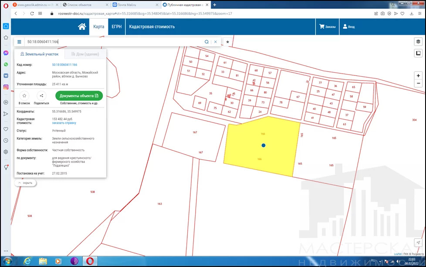Open the Заказы shopping cart
426x267 pixels.
(x=327, y=27)
